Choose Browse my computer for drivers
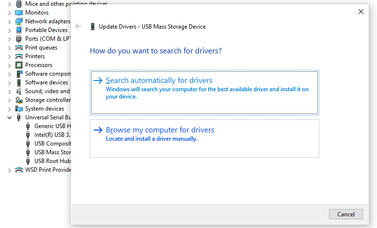377x228 pixels. pos(204,139)
